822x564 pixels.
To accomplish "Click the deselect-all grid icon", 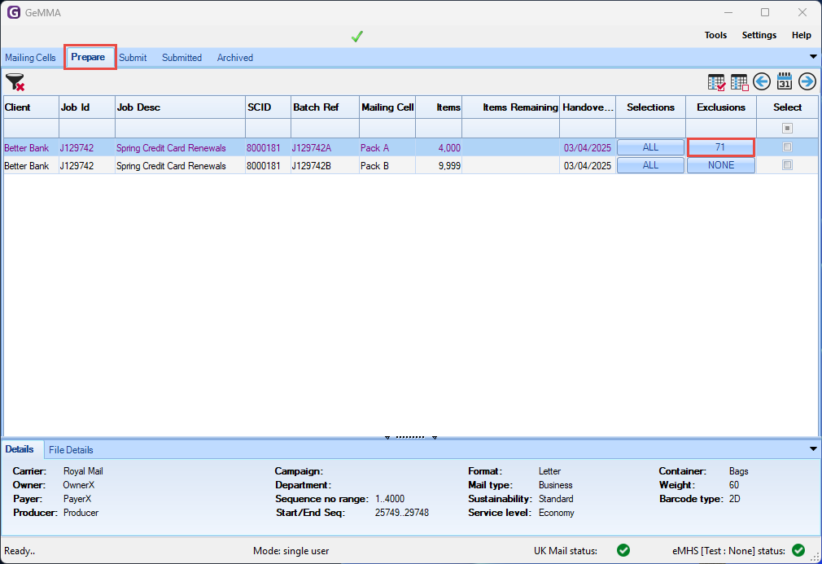I will click(x=739, y=81).
